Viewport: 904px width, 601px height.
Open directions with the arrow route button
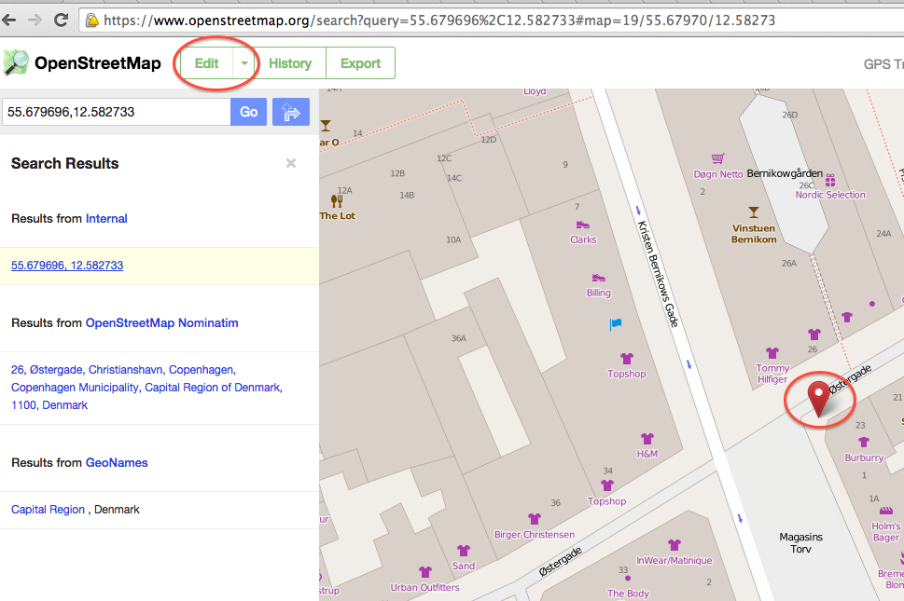(x=291, y=112)
